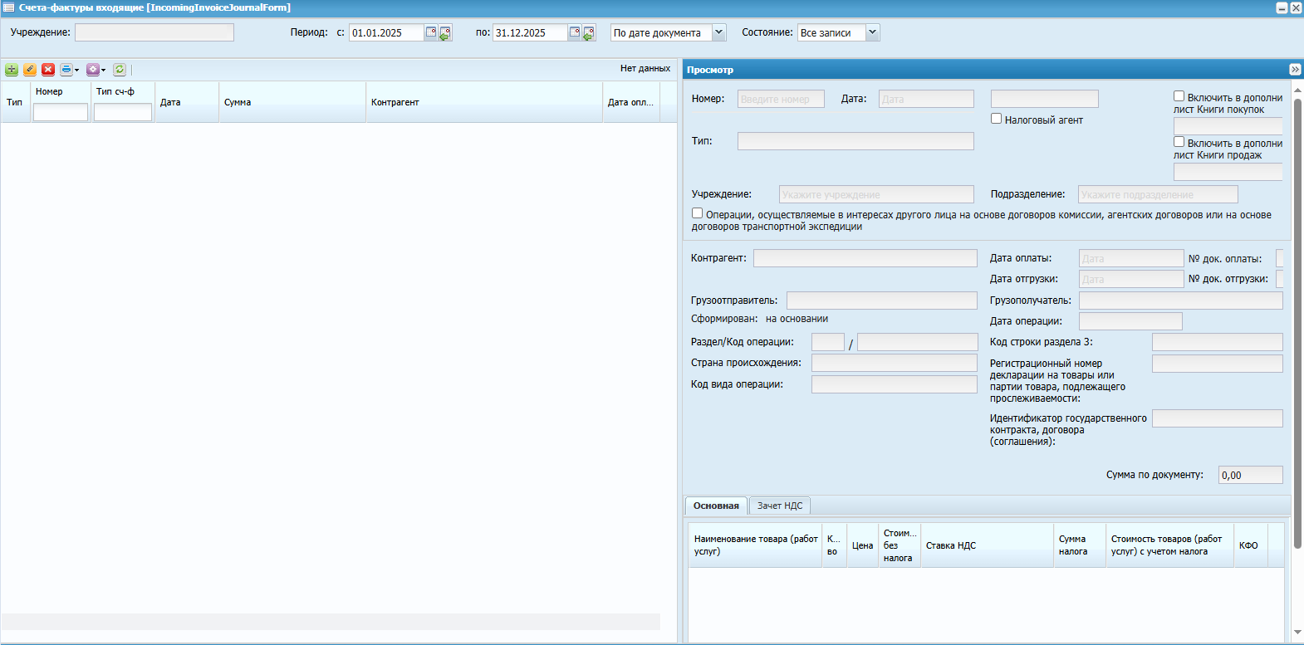Tick the commission agreement operations checkbox
This screenshot has height=645, width=1304.
pyautogui.click(x=698, y=213)
